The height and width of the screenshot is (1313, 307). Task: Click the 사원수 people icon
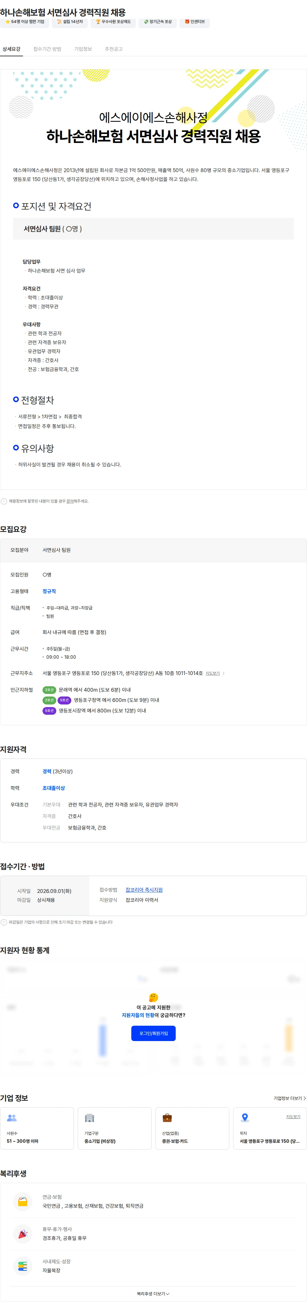(x=12, y=1118)
